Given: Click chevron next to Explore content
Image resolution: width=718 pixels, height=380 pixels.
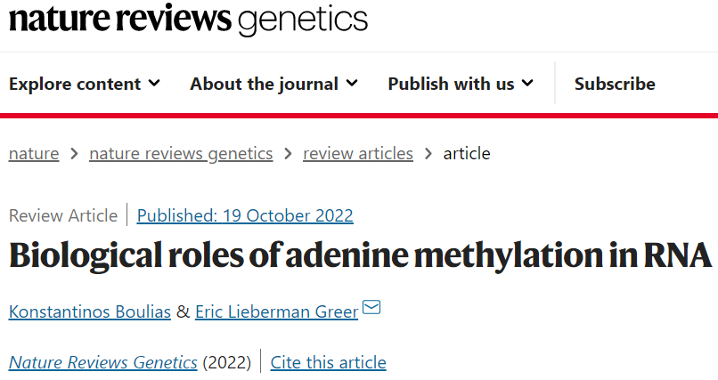Looking at the screenshot, I should [x=154, y=84].
